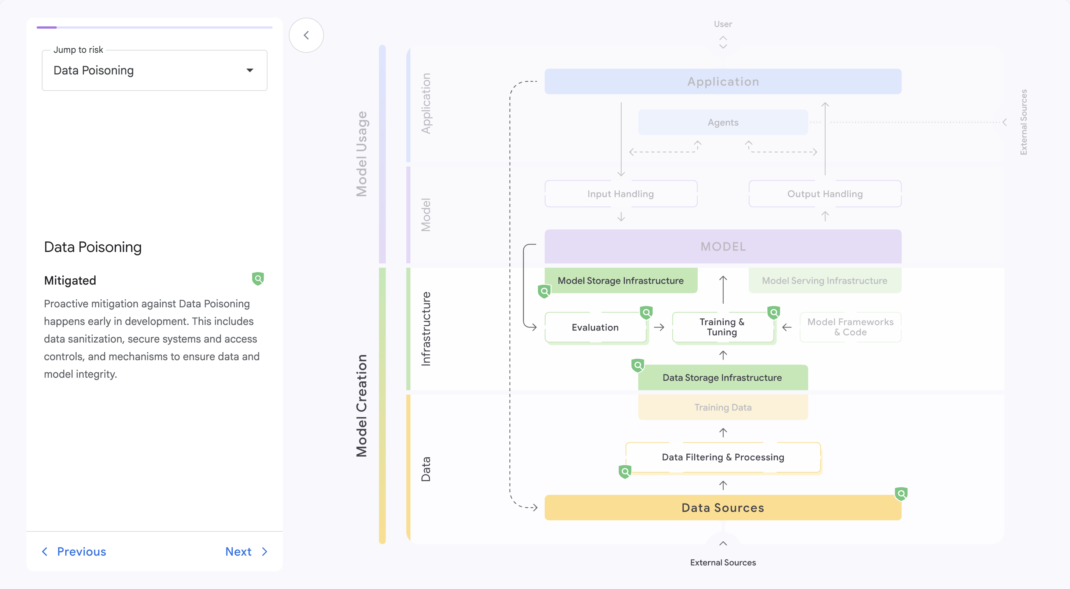Click shield icon on Data Filtering & Processing

tap(625, 471)
